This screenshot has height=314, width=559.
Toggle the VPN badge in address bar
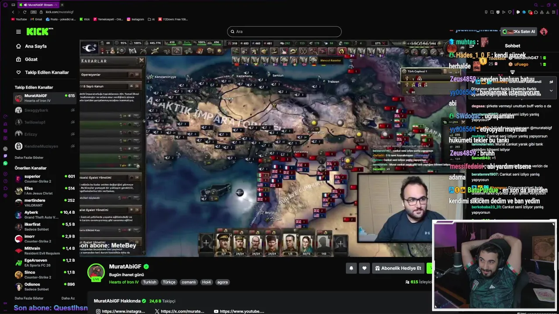[33, 12]
